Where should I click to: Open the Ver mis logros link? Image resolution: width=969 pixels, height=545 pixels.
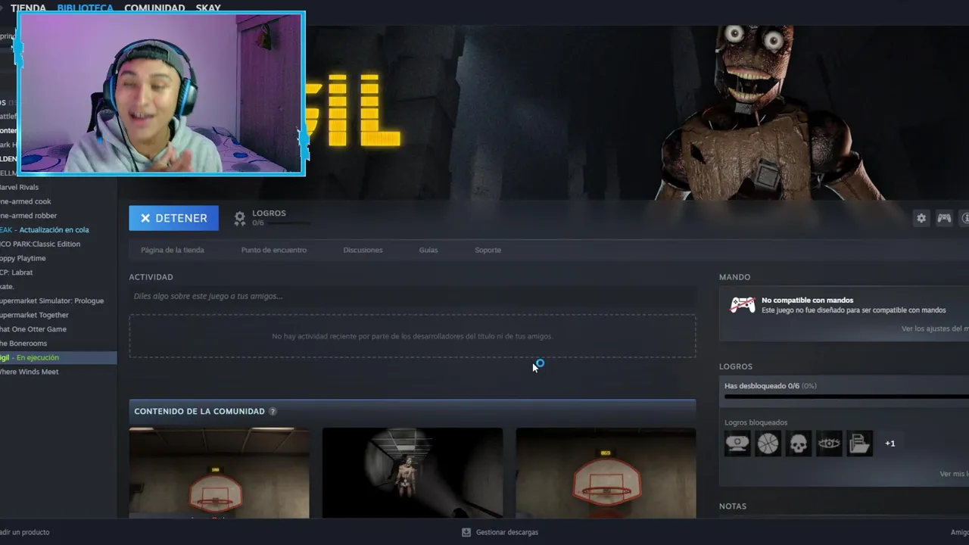click(x=954, y=474)
